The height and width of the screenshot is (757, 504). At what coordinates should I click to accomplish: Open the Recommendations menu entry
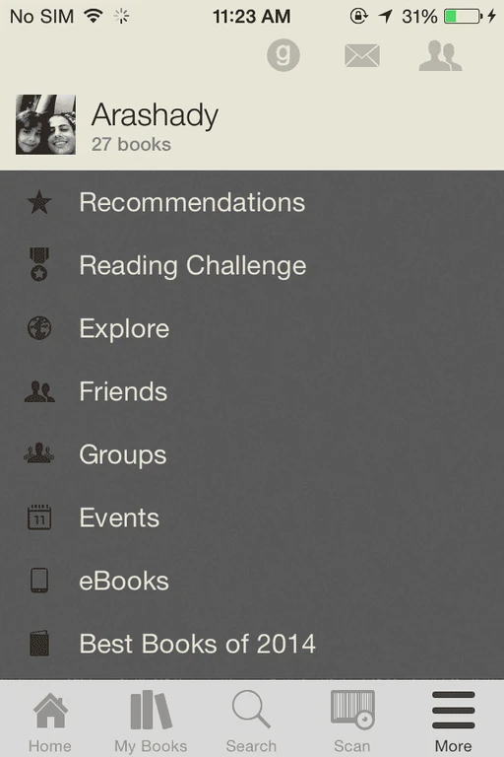252,202
